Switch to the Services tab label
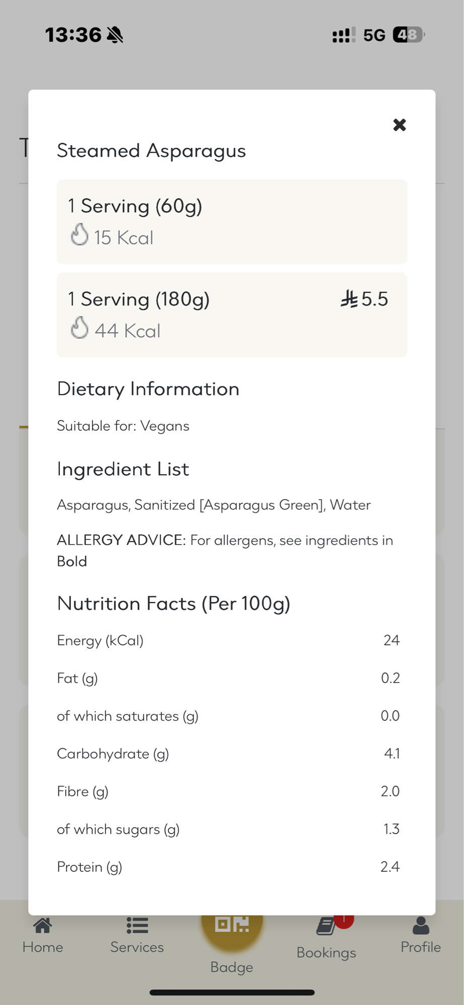This screenshot has width=464, height=1005. point(137,947)
